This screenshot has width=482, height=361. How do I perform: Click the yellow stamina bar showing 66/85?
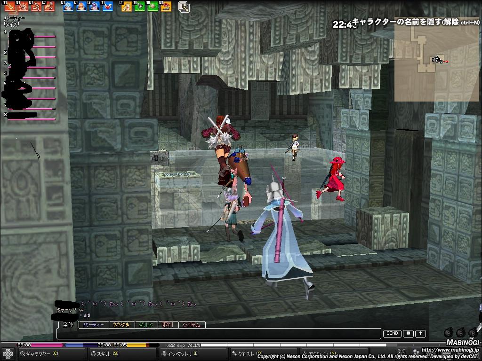pos(135,345)
